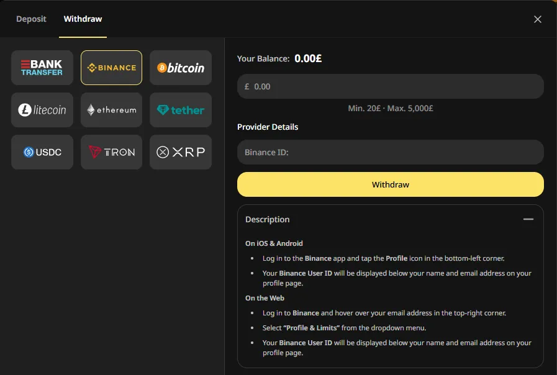Click the 'Select Profile & Limits' instruction line
The image size is (557, 375).
(344, 328)
